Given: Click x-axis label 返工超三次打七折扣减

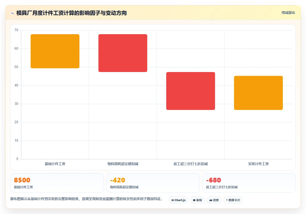Looking at the screenshot, I should [x=191, y=164].
